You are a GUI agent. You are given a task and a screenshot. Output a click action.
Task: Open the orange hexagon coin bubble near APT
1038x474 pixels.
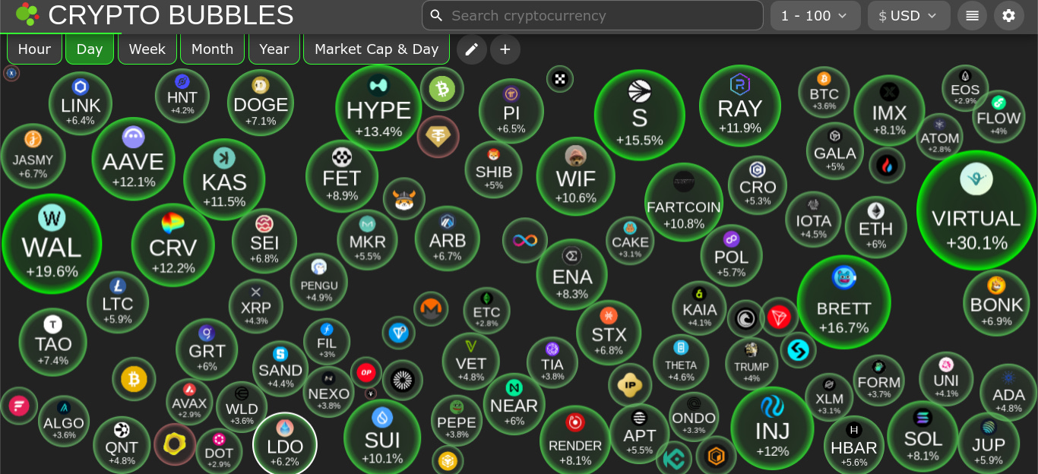coord(716,456)
